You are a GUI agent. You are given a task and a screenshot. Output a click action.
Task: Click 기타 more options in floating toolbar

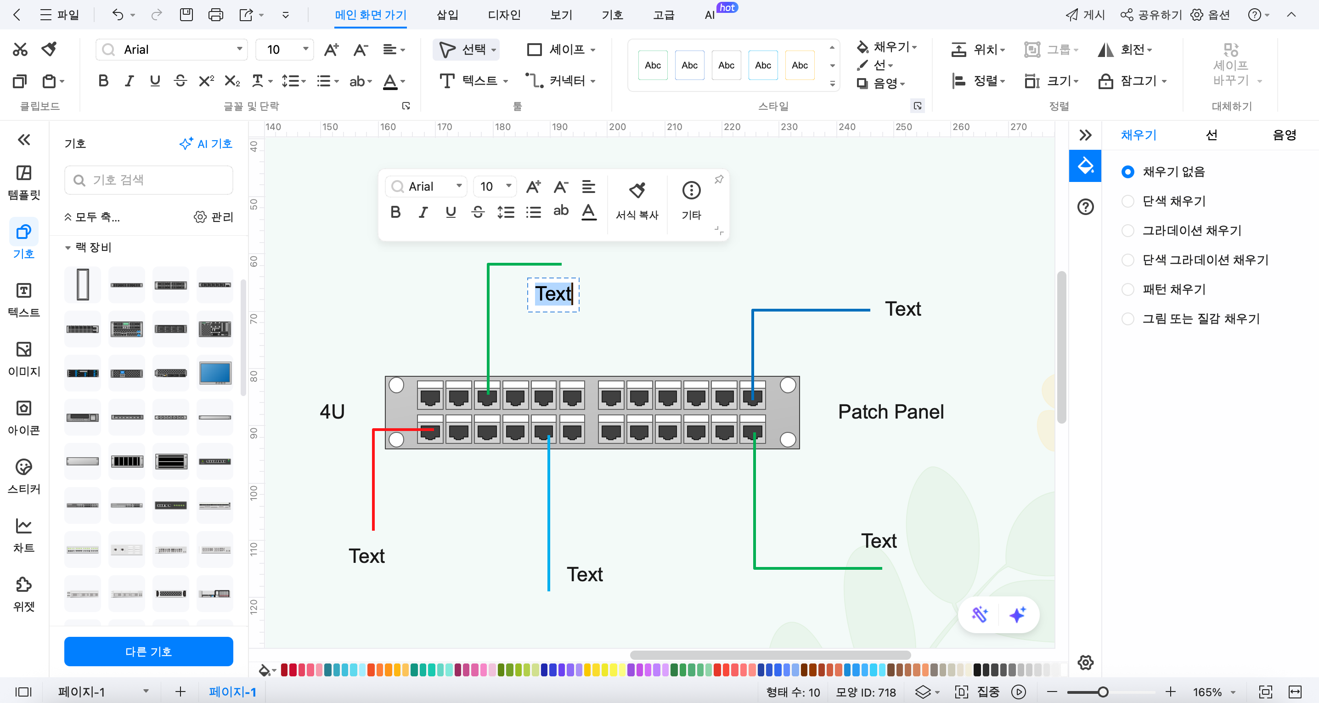pos(691,201)
